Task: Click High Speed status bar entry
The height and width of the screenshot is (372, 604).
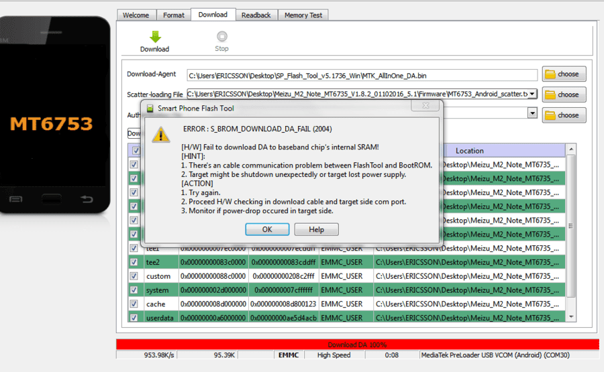Action: tap(334, 355)
